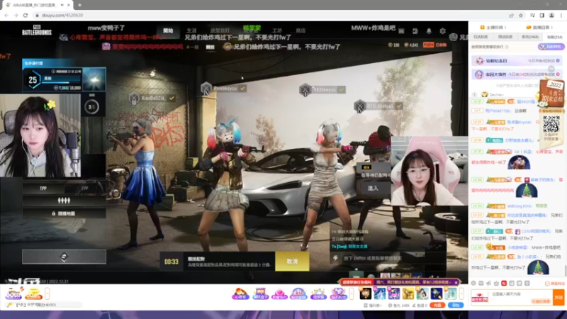
Task: Open the 主播投稿 link above the chat
Action: tap(493, 28)
